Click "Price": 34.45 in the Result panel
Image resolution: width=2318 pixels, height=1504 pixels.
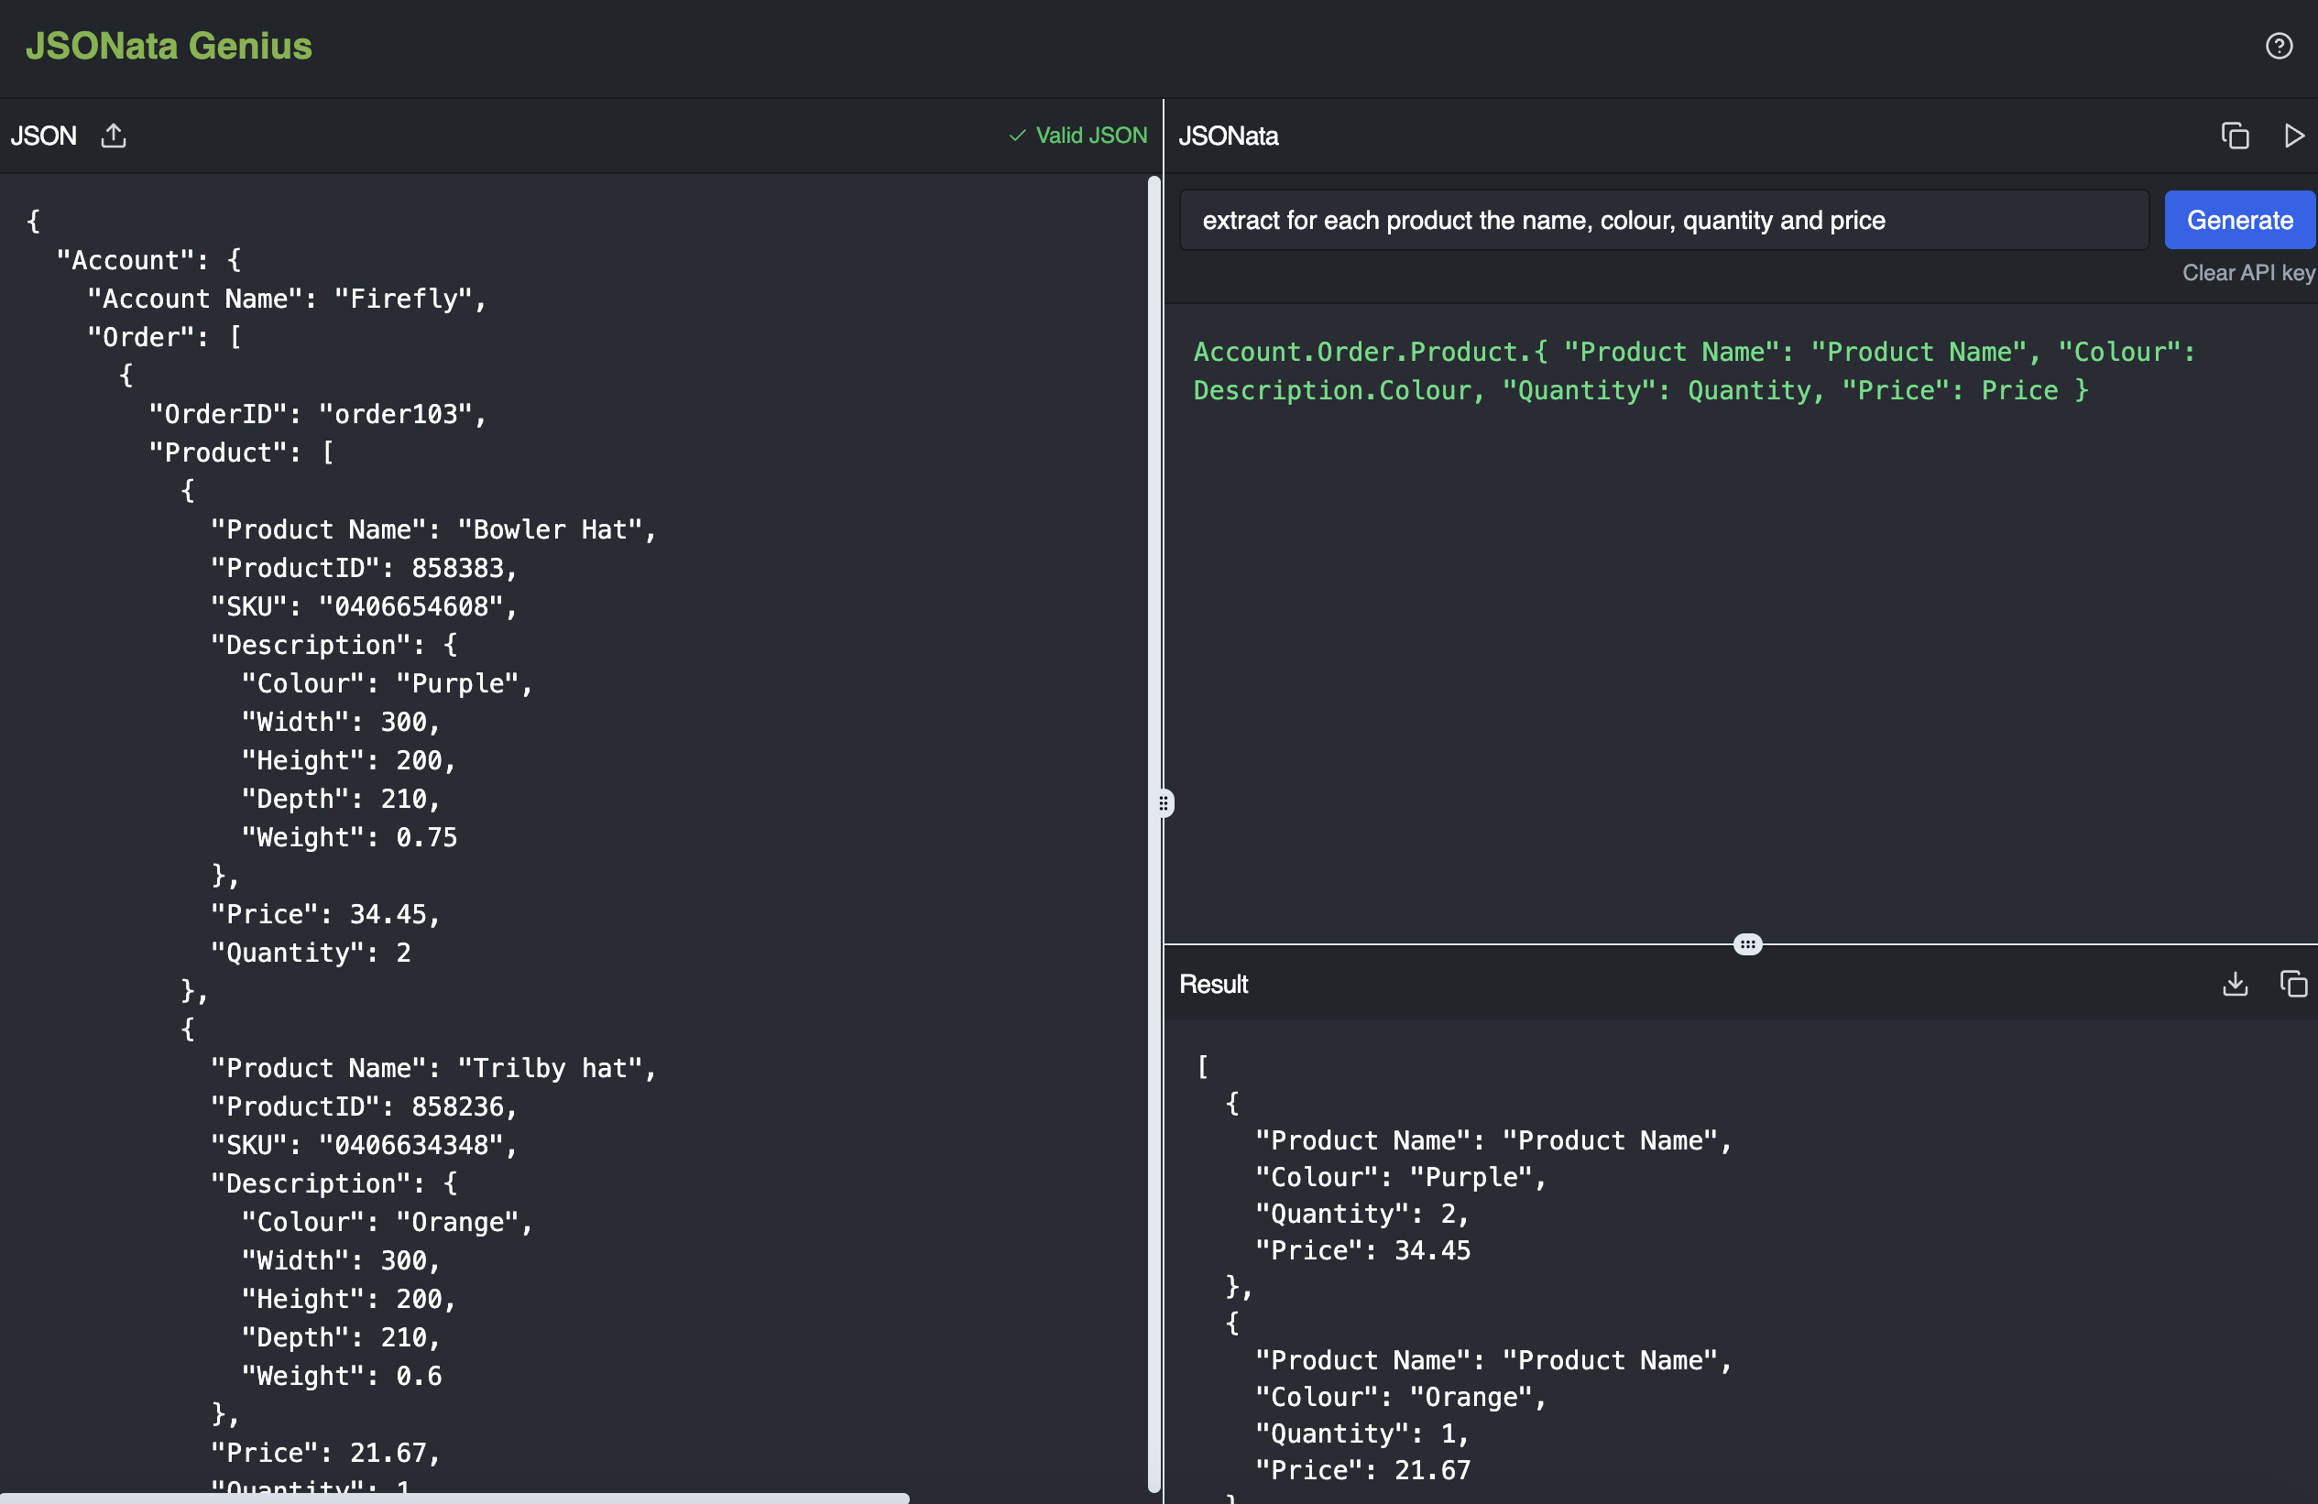coord(1362,1250)
